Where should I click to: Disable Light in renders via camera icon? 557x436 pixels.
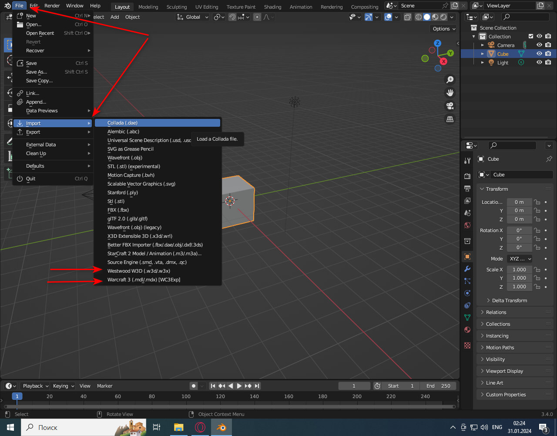[x=548, y=62]
